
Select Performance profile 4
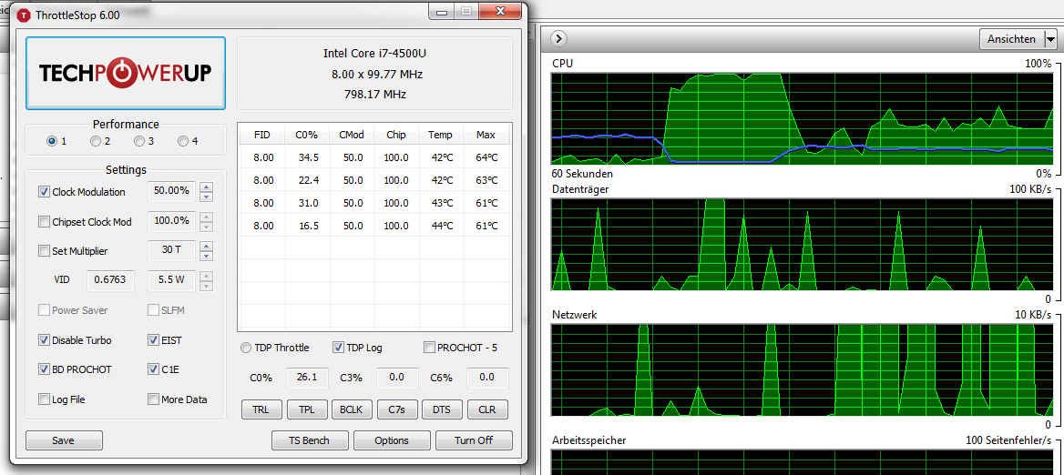(182, 142)
